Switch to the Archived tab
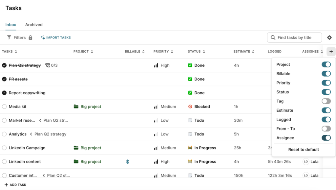This screenshot has width=336, height=190. tap(34, 25)
